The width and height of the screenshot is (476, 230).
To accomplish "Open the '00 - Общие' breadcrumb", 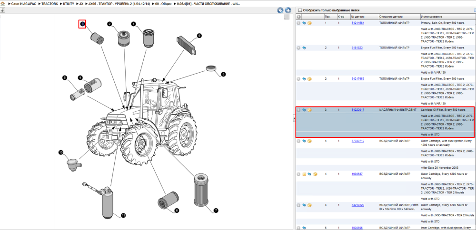I will tap(164, 4).
